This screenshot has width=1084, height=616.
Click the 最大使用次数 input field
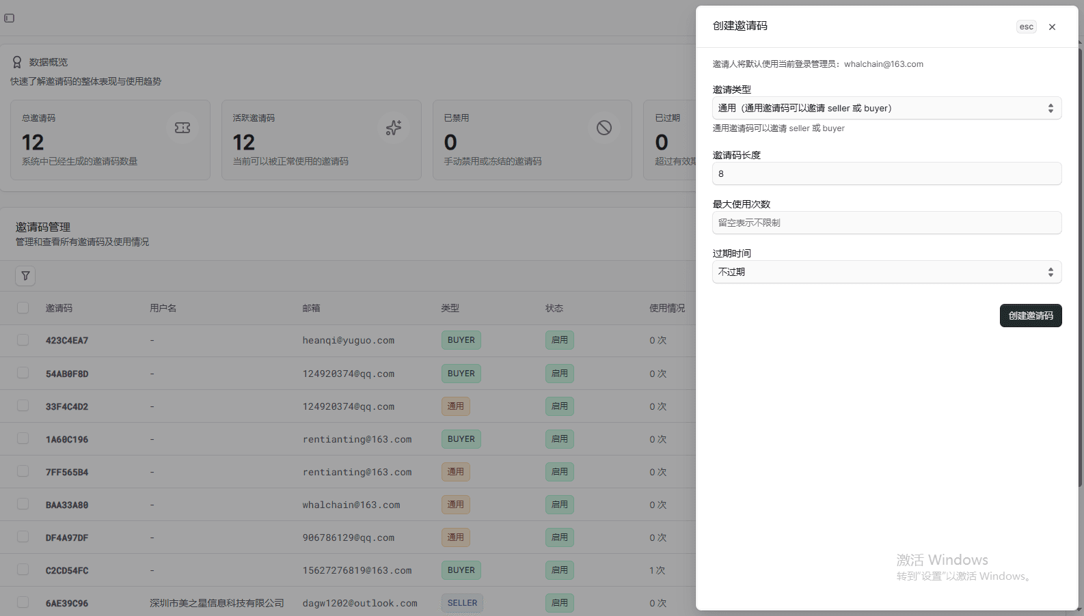pos(886,223)
